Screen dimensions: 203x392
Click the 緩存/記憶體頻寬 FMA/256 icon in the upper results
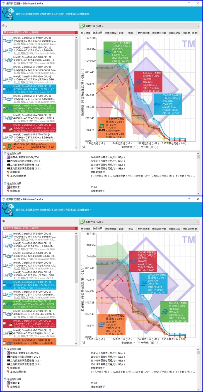point(8,157)
